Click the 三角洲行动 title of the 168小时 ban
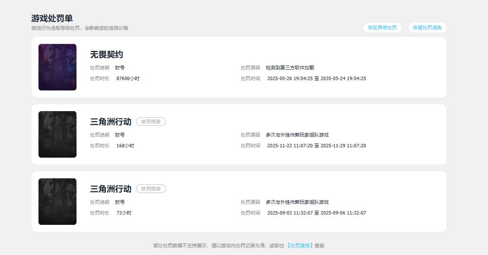Image resolution: width=488 pixels, height=255 pixels. [111, 121]
